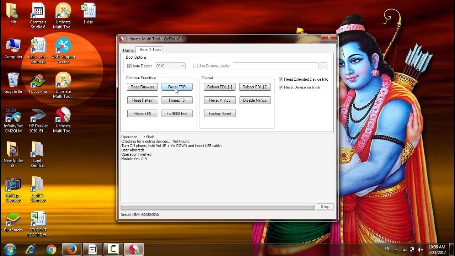Open the piit folder on the desktop

click(13, 14)
